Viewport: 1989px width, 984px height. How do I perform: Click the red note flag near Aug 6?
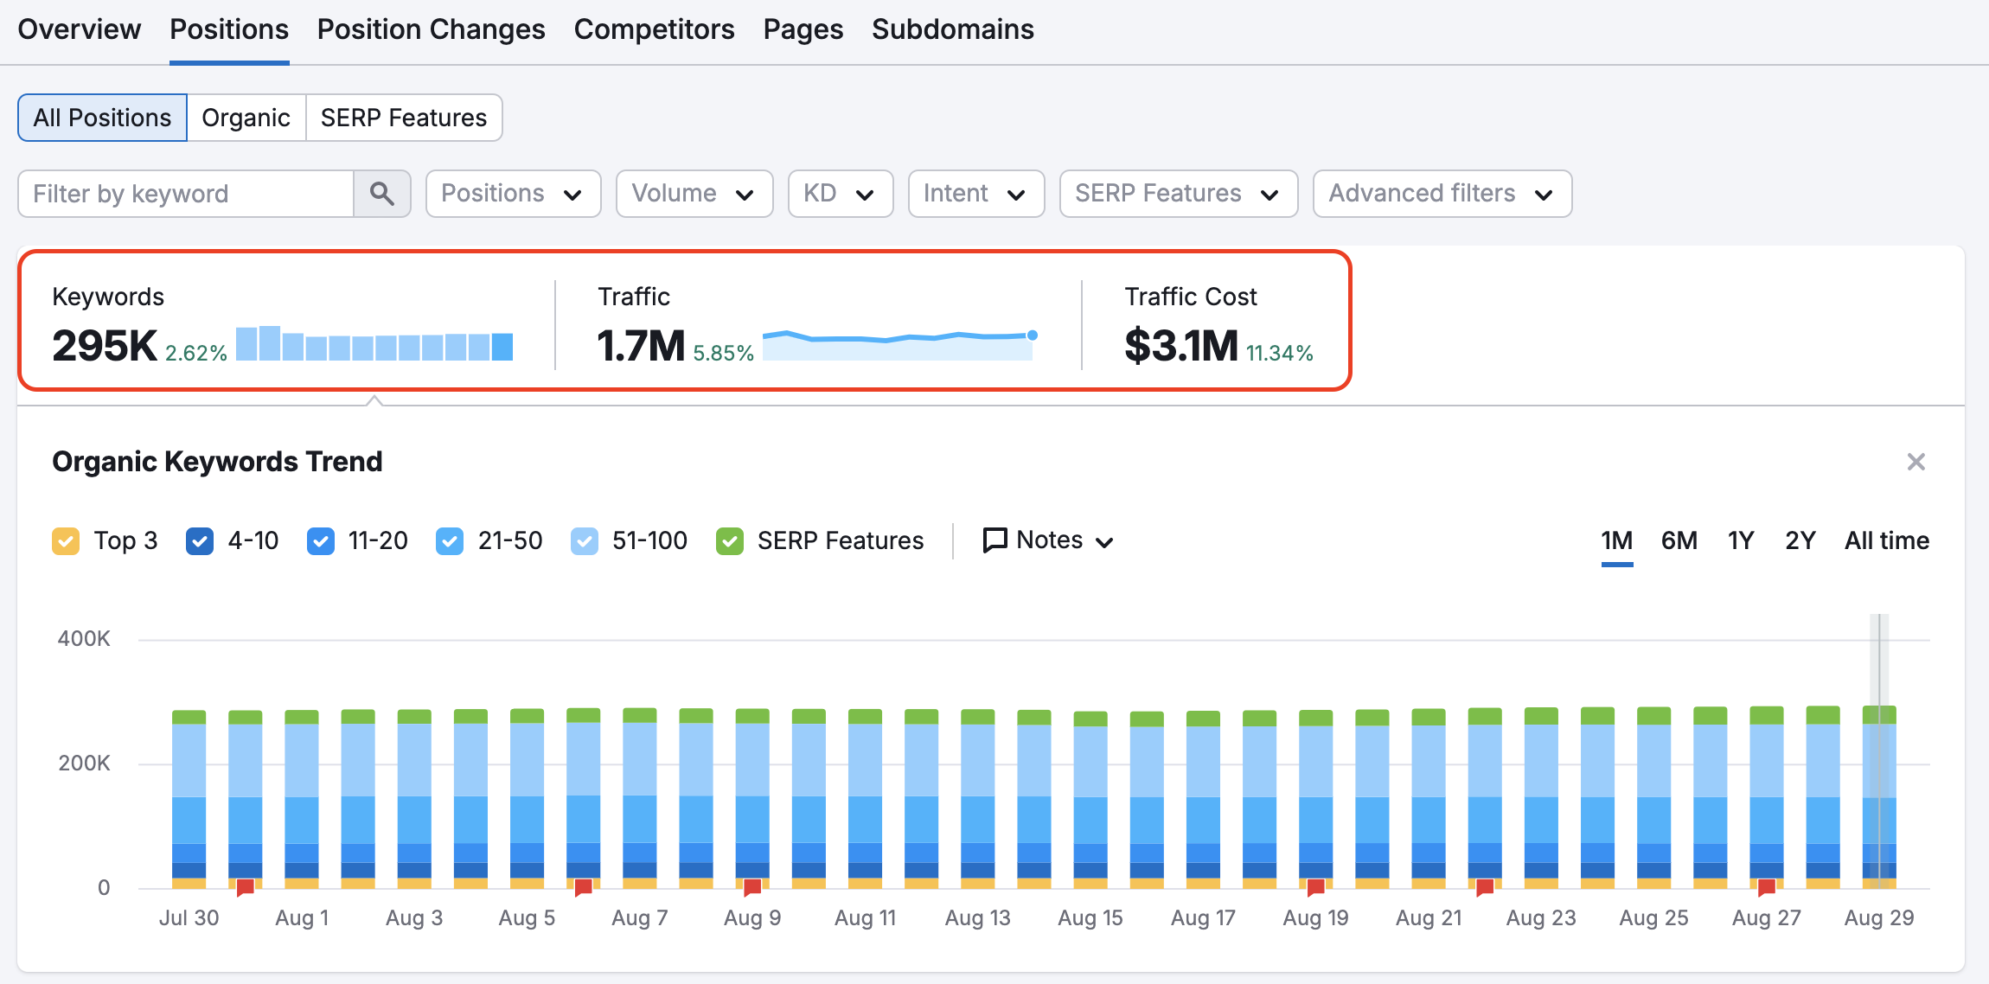(x=584, y=886)
